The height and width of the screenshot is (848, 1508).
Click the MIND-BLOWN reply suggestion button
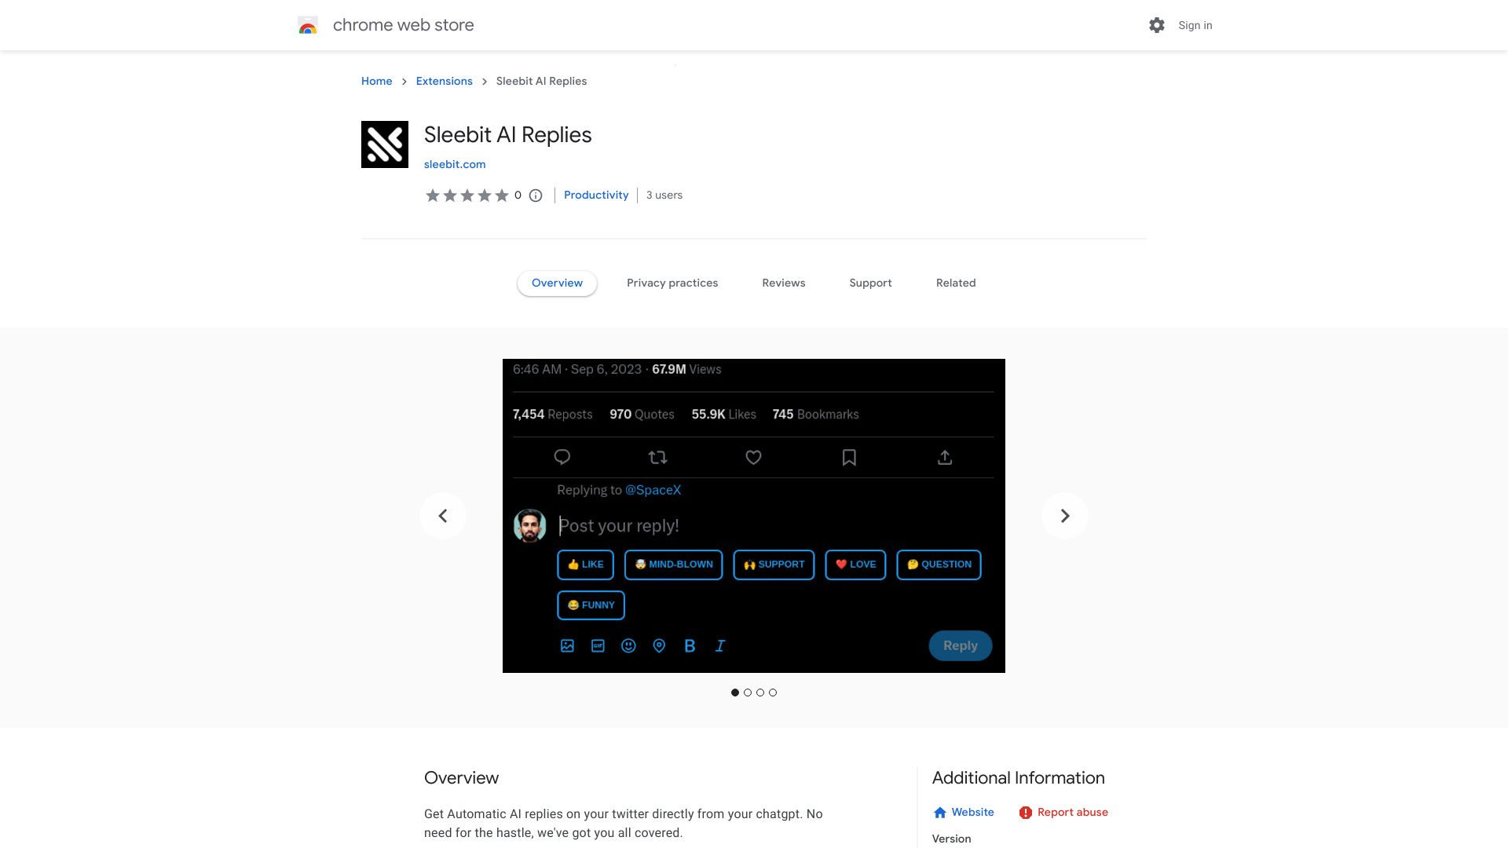pyautogui.click(x=674, y=565)
